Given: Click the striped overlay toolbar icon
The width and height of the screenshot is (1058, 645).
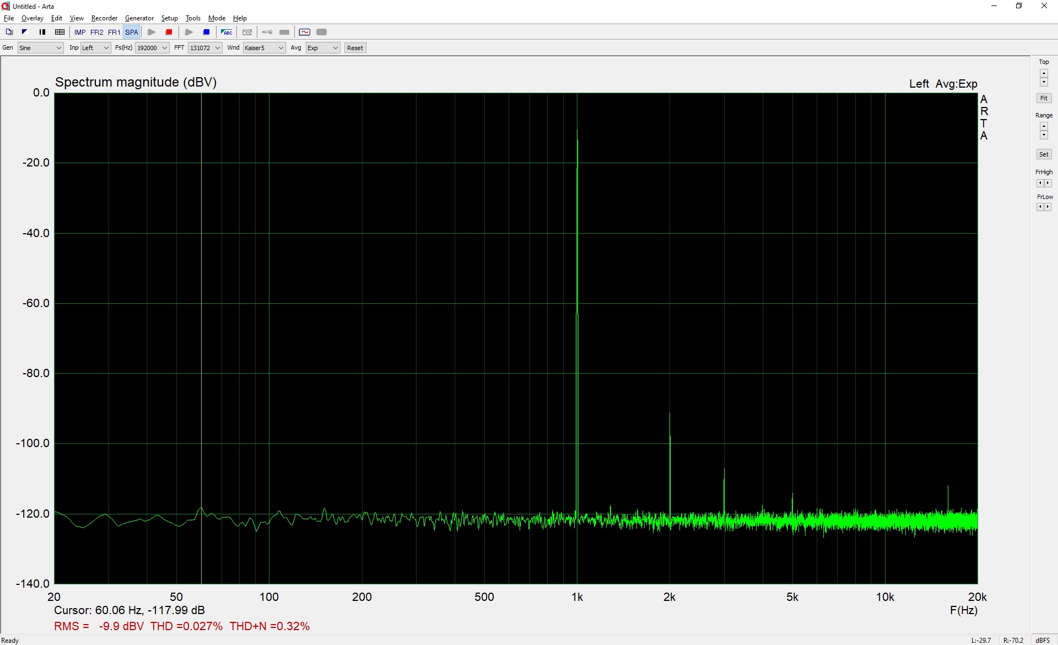Looking at the screenshot, I should point(247,32).
